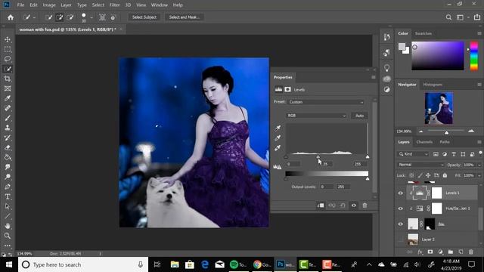The height and width of the screenshot is (272, 484).
Task: Open the Opacity slider dropdown arrow
Action: click(x=479, y=165)
